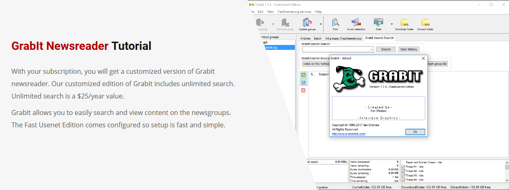Switch to the Batch tab
The image size is (509, 190).
click(317, 38)
